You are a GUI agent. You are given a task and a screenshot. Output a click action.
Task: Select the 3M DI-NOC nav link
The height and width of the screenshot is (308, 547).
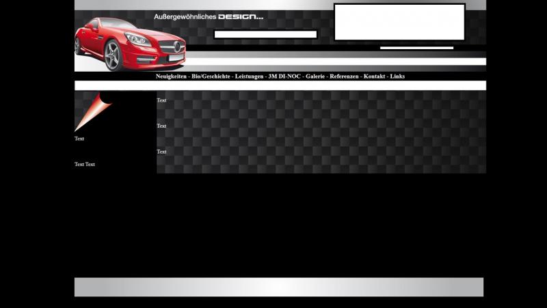(284, 76)
